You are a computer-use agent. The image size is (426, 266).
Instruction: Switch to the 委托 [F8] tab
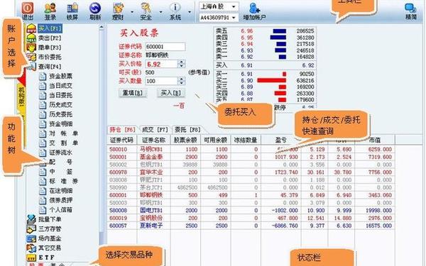click(x=187, y=130)
